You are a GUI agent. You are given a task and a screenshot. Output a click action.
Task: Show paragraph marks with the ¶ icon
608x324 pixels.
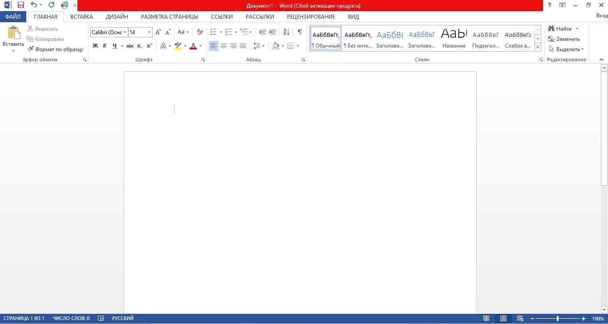tap(300, 32)
